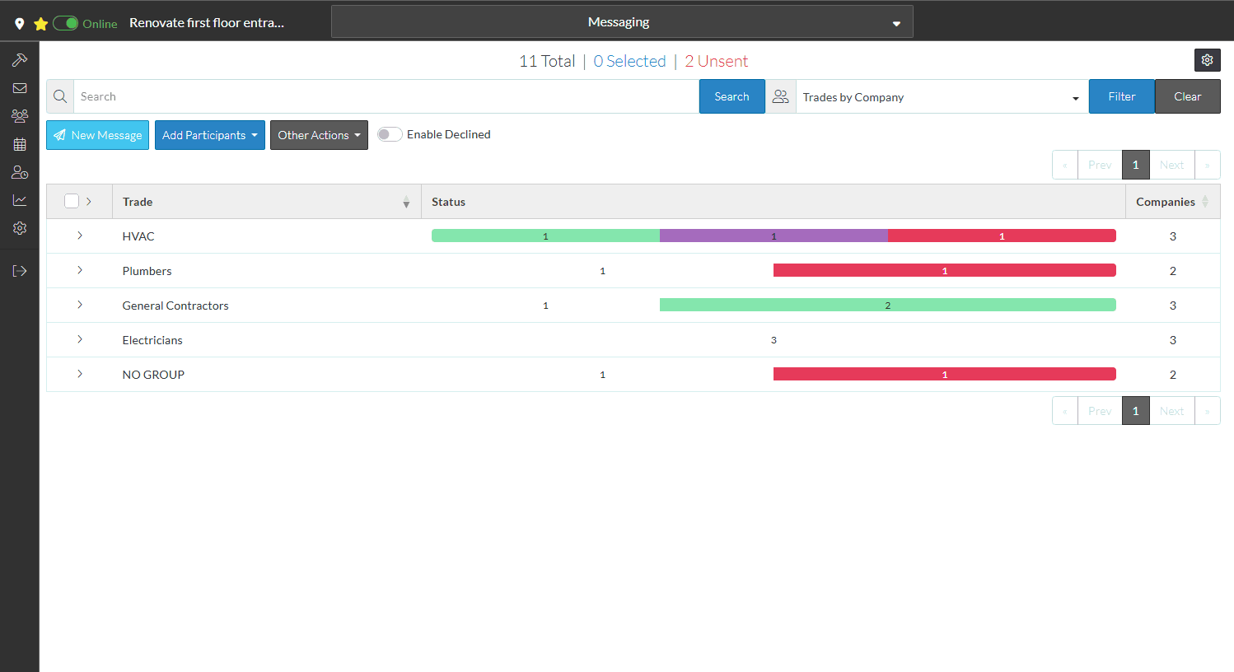Click Prev in bottom pagination

pos(1100,411)
